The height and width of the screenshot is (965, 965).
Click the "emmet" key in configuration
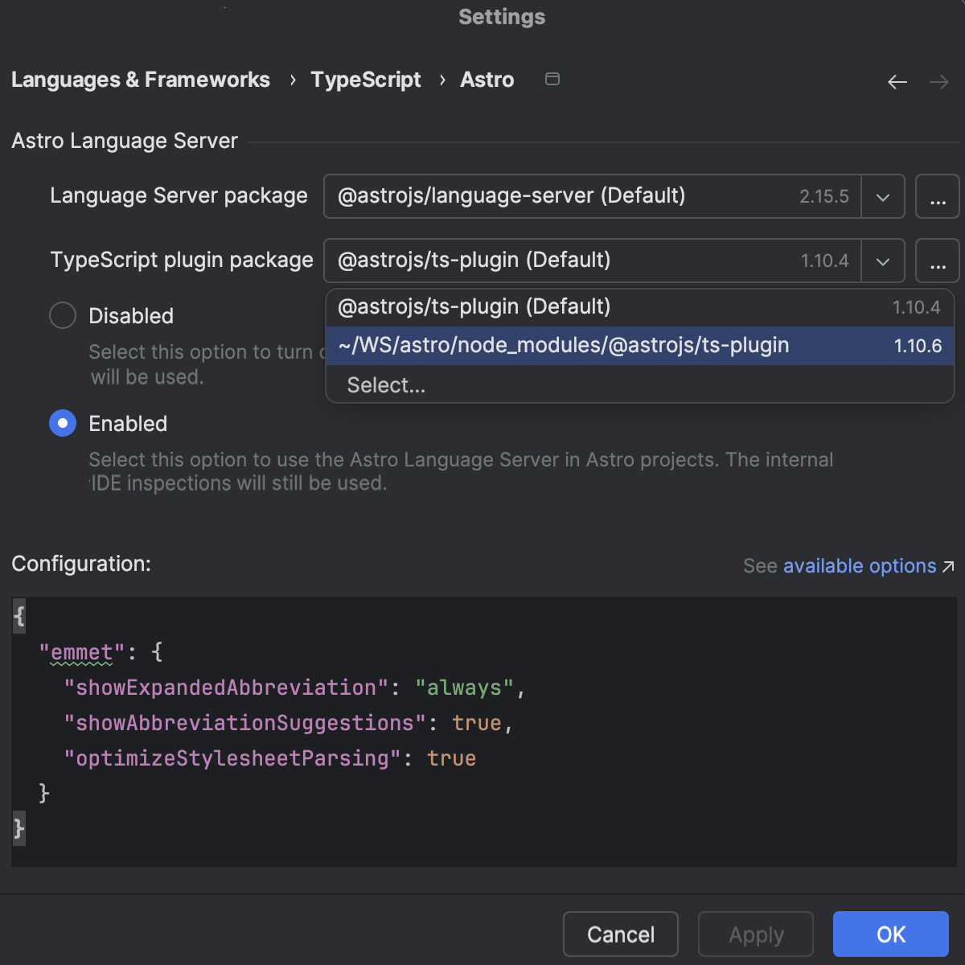tap(81, 652)
